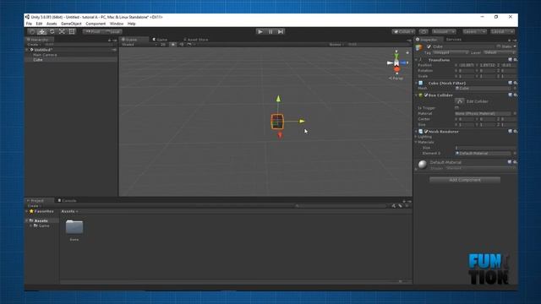Screen dimensions: 541x304
Task: Open the Layers dropdown
Action: pos(475,32)
